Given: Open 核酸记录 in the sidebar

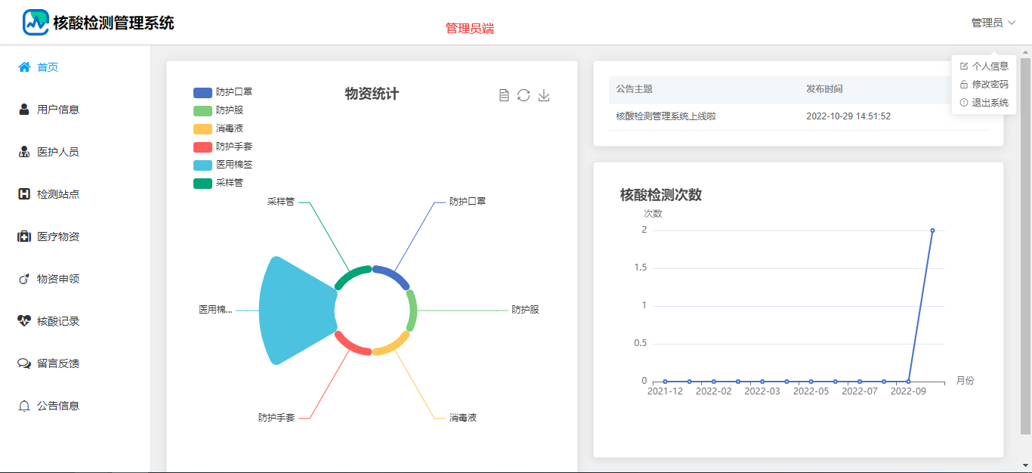Looking at the screenshot, I should pos(58,321).
